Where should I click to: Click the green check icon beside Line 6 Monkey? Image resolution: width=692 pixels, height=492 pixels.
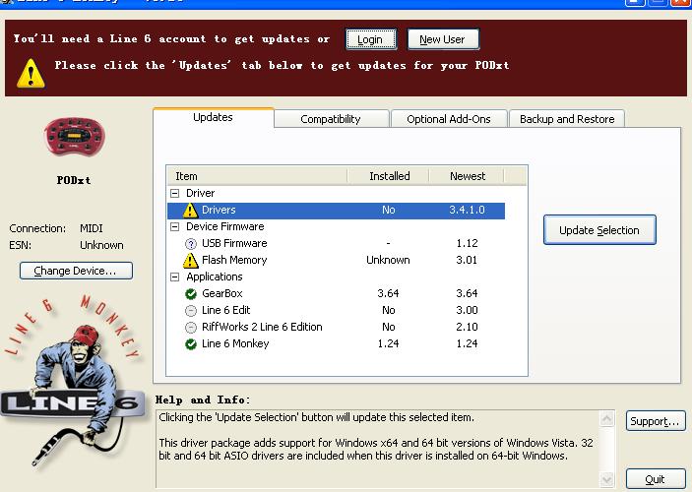click(x=191, y=344)
